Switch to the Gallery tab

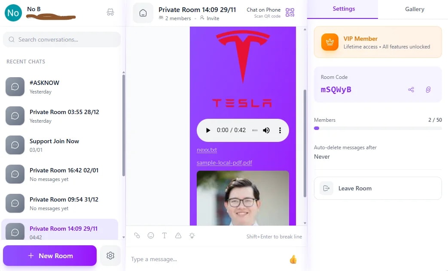click(414, 9)
